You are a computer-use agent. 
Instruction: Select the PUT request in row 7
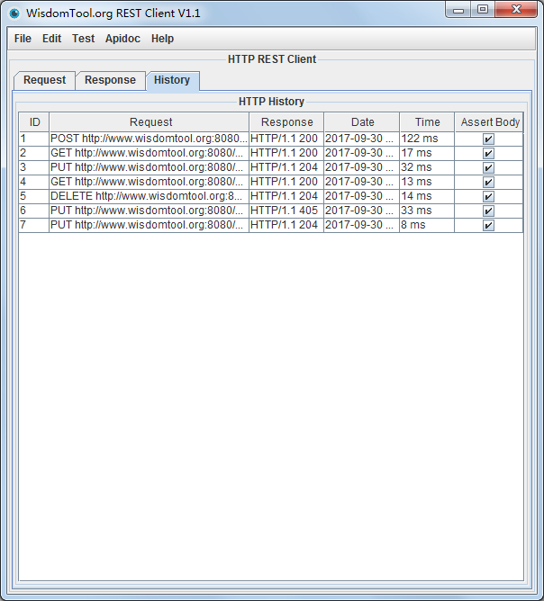(149, 225)
